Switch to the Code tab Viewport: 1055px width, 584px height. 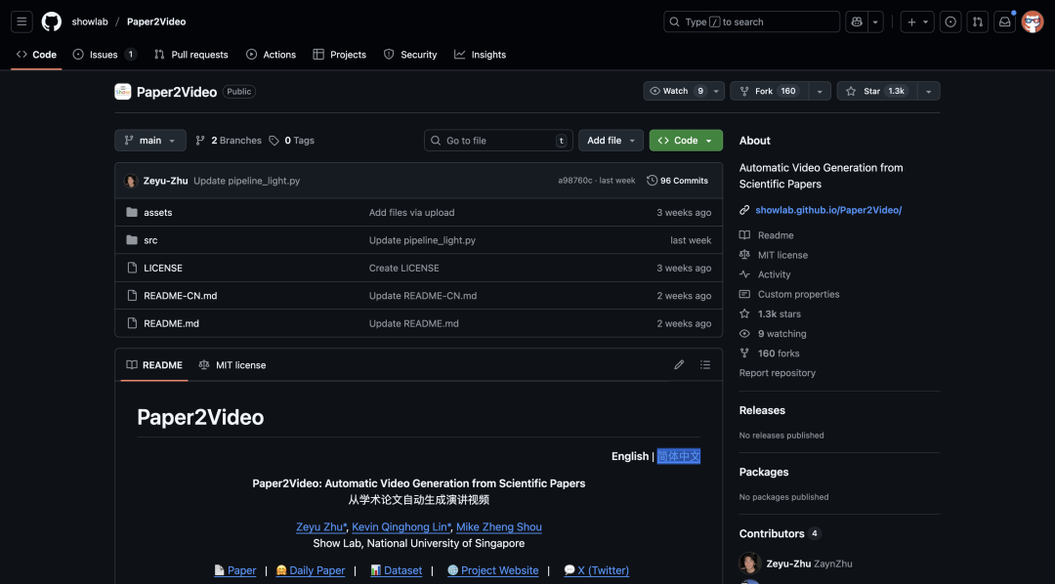36,55
